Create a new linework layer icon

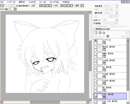point(100,33)
